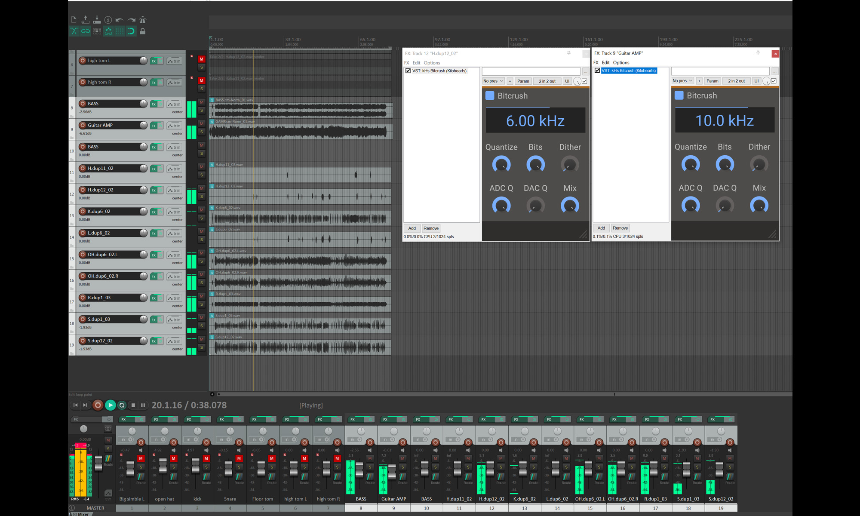Click the Mix knob in Guitar AMP Bitcrush

(x=759, y=205)
